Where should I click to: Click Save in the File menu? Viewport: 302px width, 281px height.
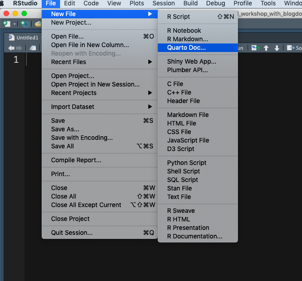100,121
